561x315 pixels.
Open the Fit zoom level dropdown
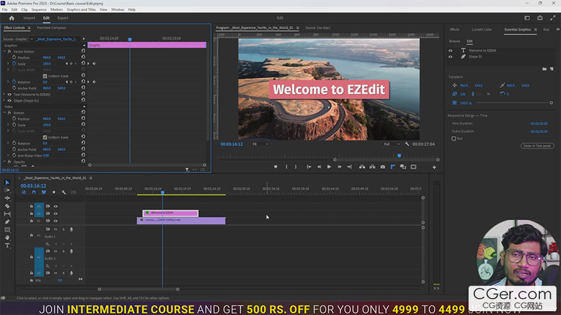pos(260,144)
